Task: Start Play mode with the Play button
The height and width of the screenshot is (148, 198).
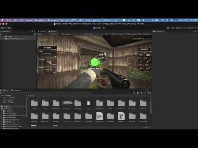Action: (x=94, y=28)
